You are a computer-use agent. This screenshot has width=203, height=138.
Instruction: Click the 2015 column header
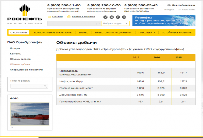point(178,57)
